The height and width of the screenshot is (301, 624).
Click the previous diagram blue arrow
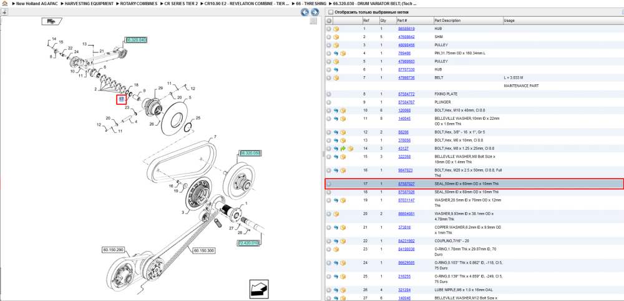point(305,12)
